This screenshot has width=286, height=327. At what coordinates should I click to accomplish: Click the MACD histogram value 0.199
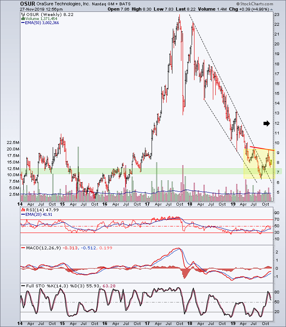(106, 248)
